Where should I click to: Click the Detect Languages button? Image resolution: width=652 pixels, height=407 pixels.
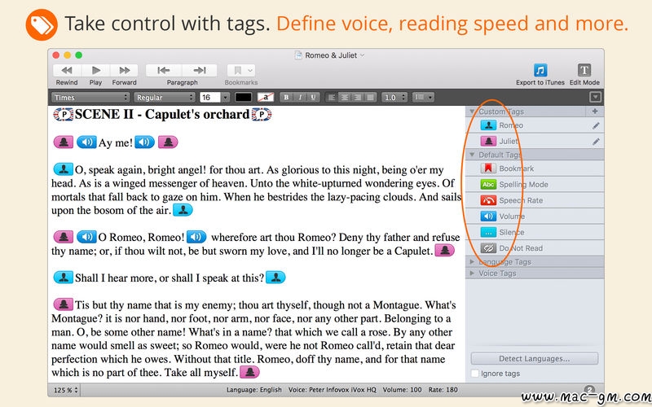[x=535, y=358]
